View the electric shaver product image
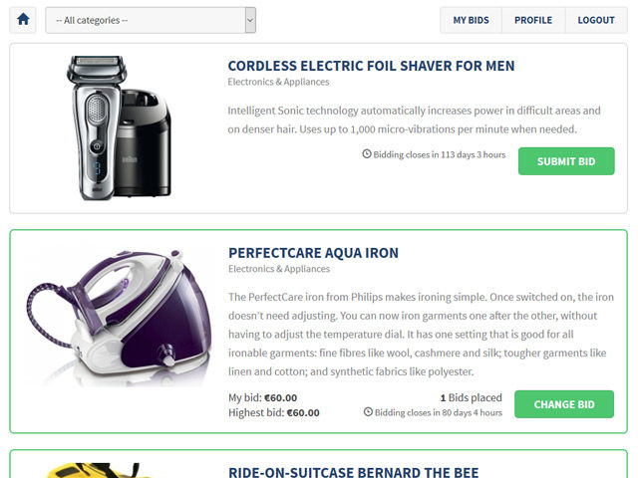The image size is (638, 478). pyautogui.click(x=119, y=127)
